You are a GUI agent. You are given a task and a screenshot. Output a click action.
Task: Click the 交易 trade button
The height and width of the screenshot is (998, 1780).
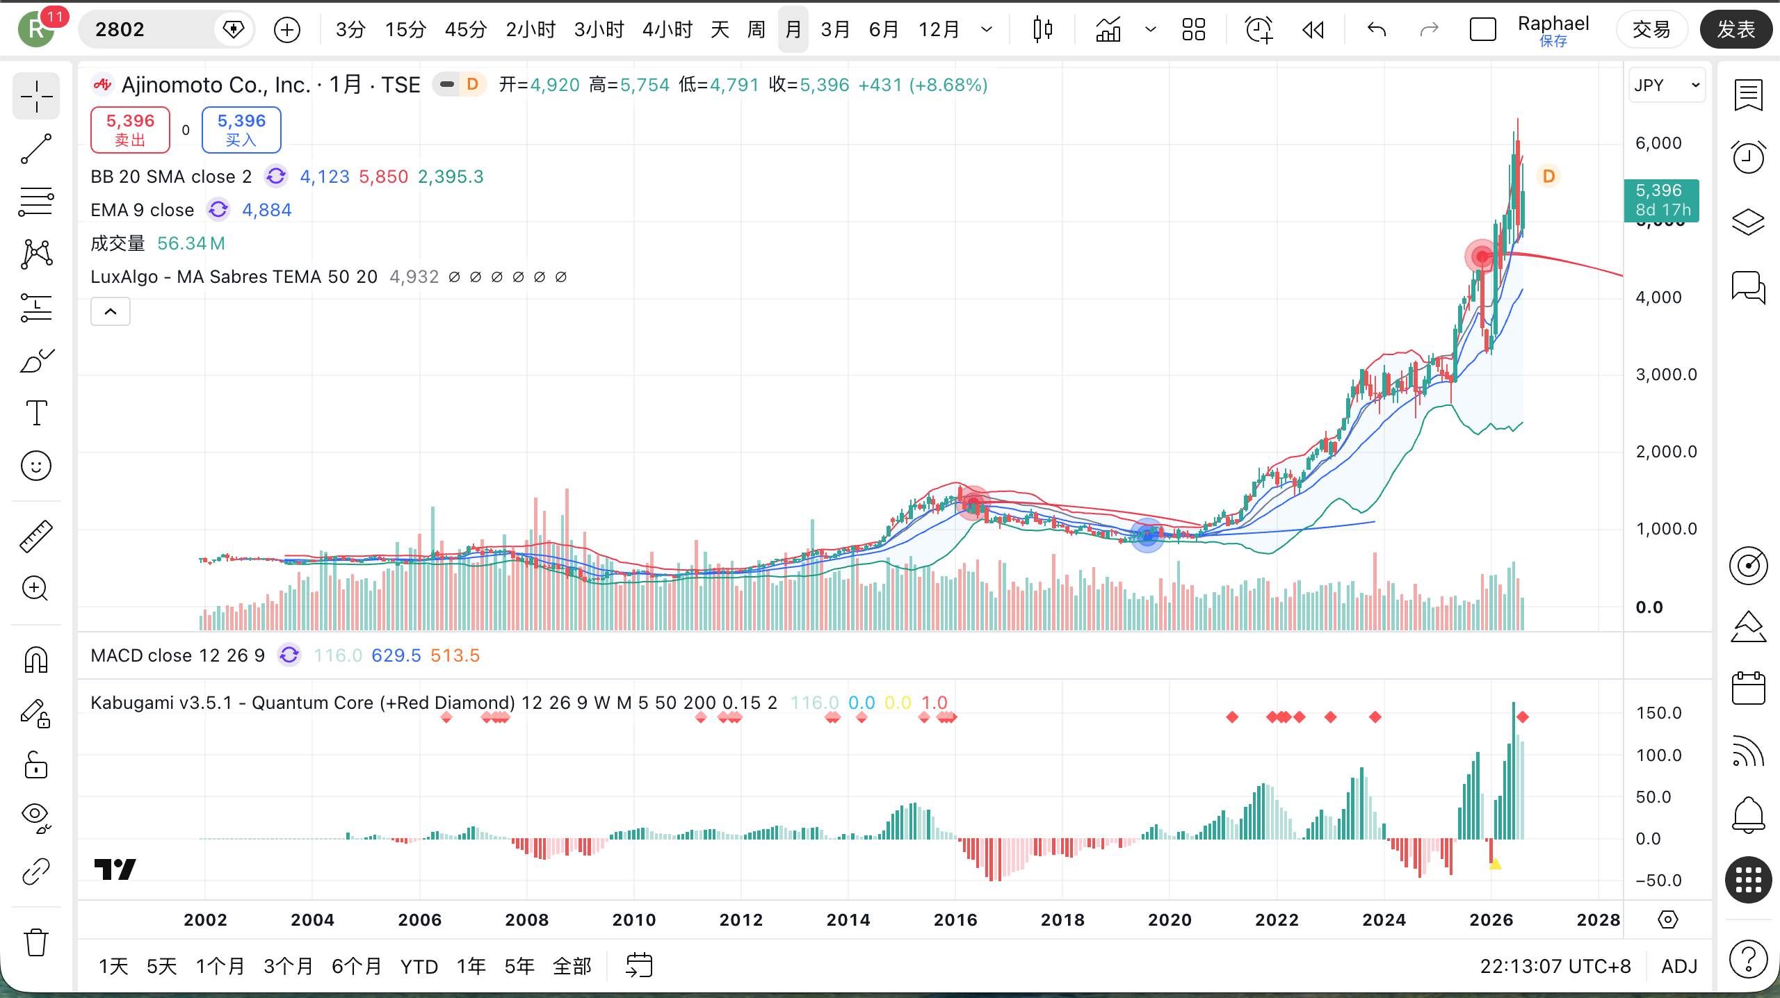click(1651, 30)
